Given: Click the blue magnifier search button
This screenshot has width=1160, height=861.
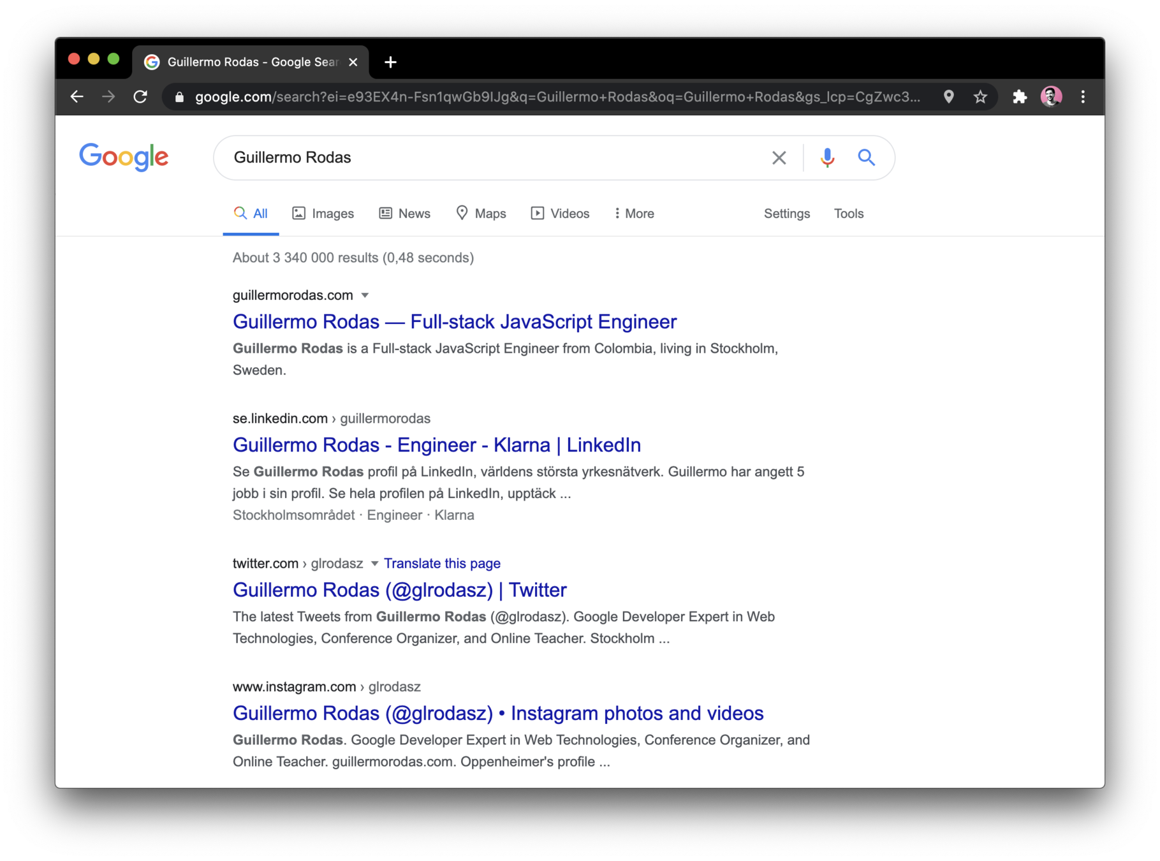Looking at the screenshot, I should tap(866, 158).
